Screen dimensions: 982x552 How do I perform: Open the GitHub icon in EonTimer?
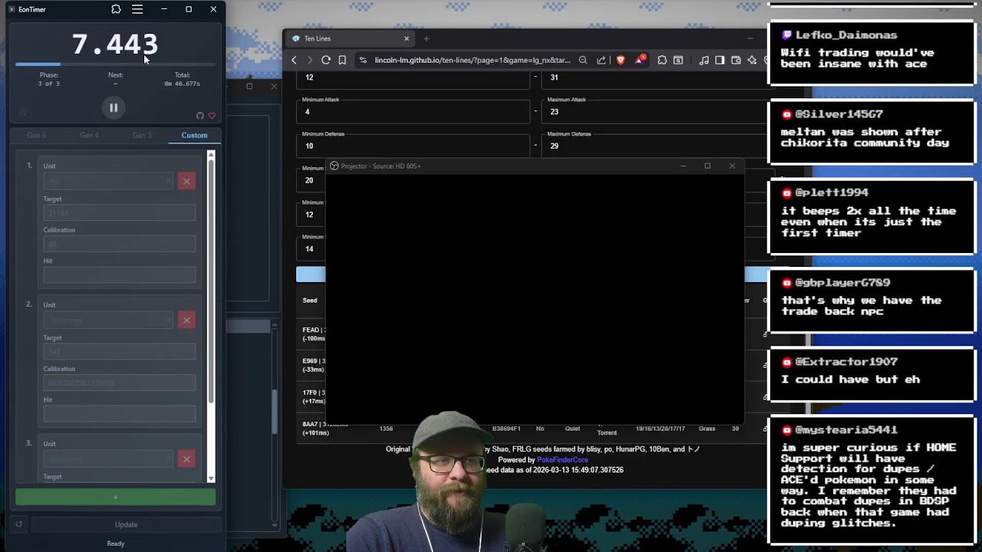pyautogui.click(x=199, y=116)
